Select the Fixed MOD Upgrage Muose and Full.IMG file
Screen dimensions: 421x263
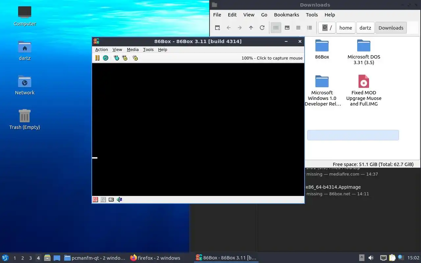[x=364, y=91]
